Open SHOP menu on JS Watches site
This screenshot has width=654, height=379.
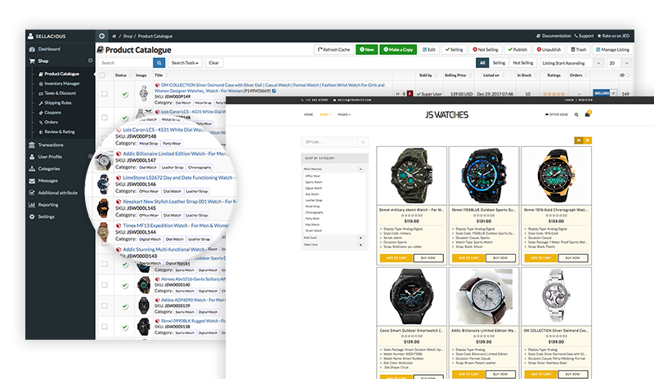point(325,114)
